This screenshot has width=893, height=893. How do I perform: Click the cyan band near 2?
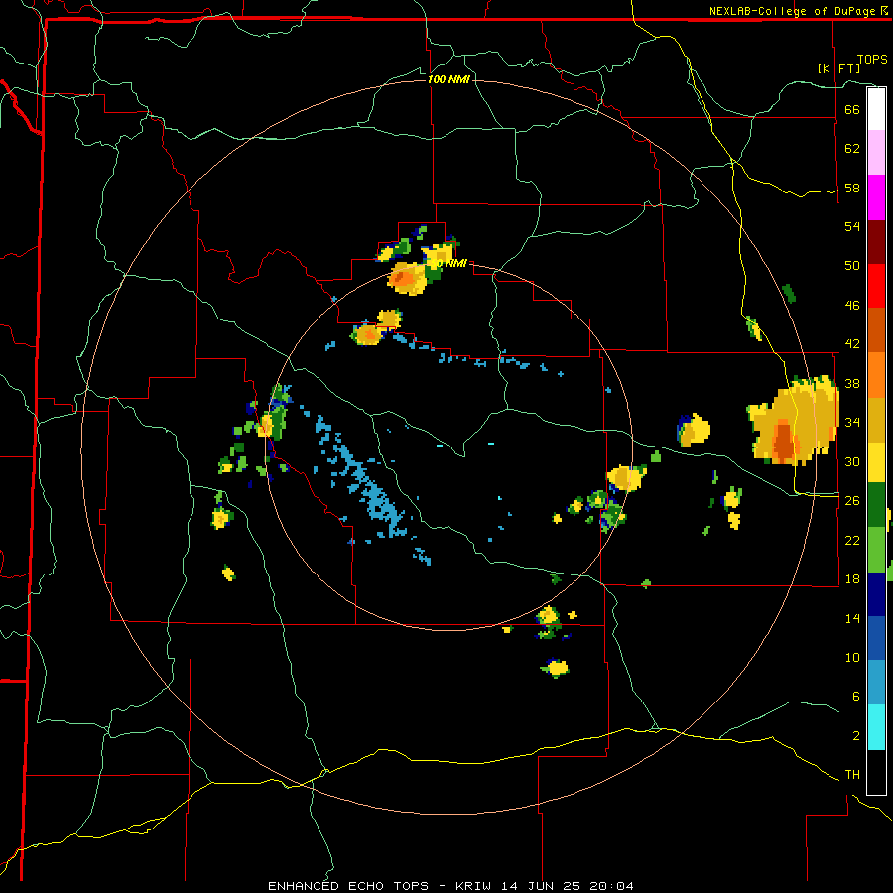click(x=876, y=727)
